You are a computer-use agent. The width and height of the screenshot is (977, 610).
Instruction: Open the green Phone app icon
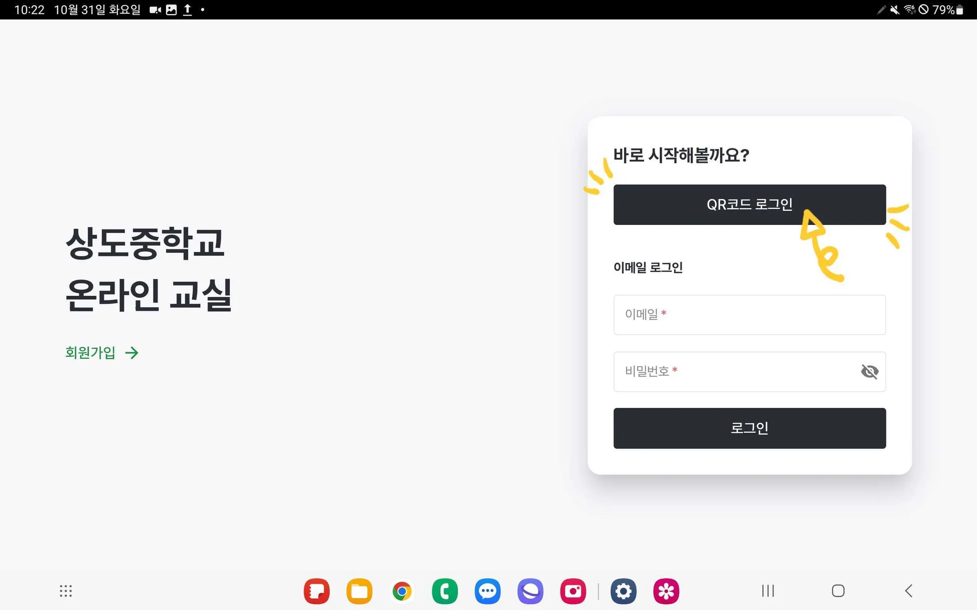[445, 591]
